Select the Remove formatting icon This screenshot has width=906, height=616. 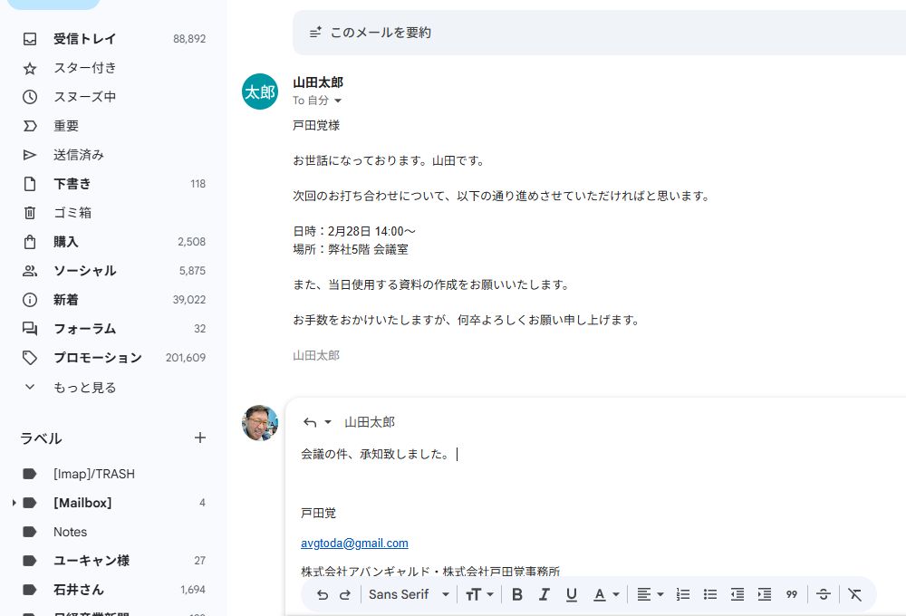coord(855,594)
